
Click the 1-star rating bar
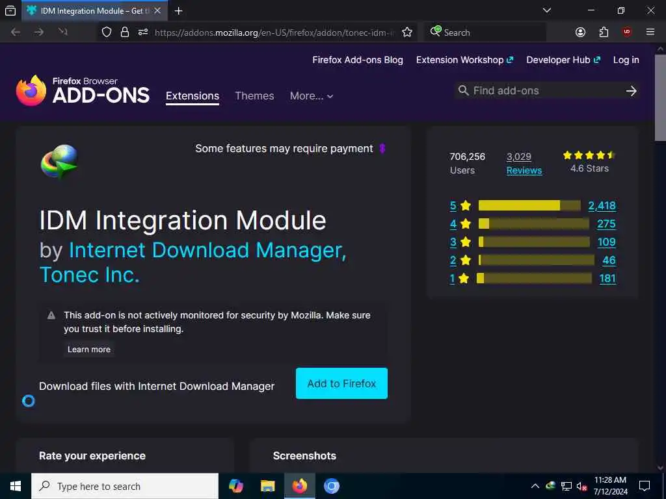point(534,278)
